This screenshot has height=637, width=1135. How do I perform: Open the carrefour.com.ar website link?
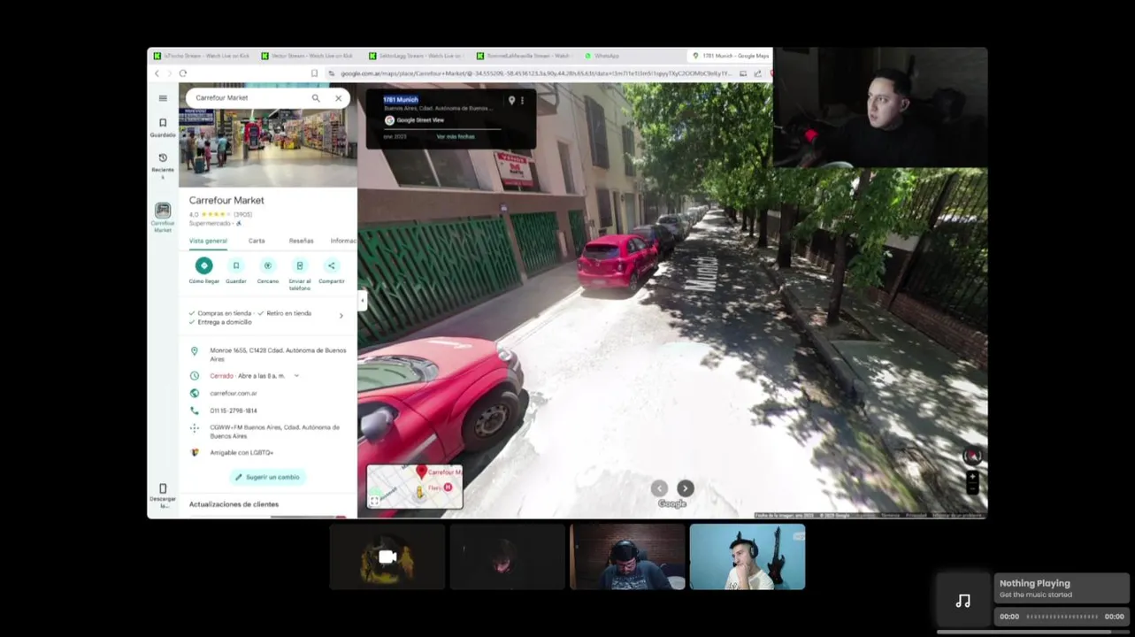point(234,393)
